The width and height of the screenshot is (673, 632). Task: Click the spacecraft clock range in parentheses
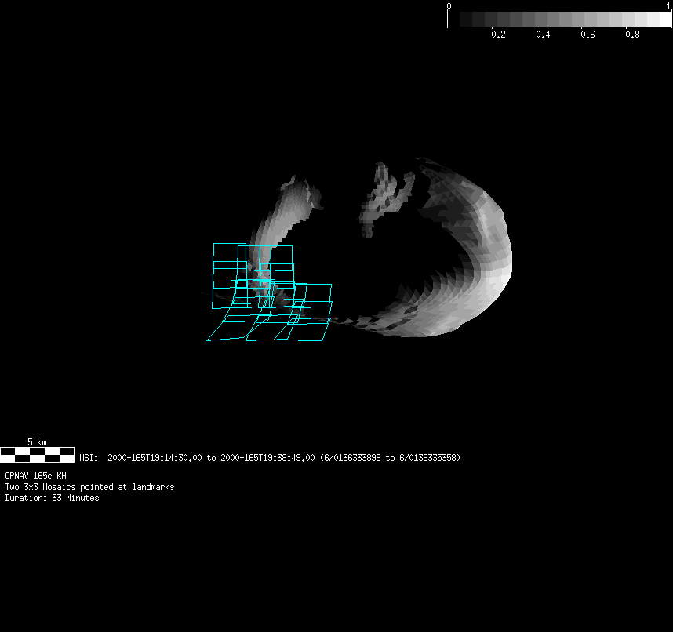point(389,458)
